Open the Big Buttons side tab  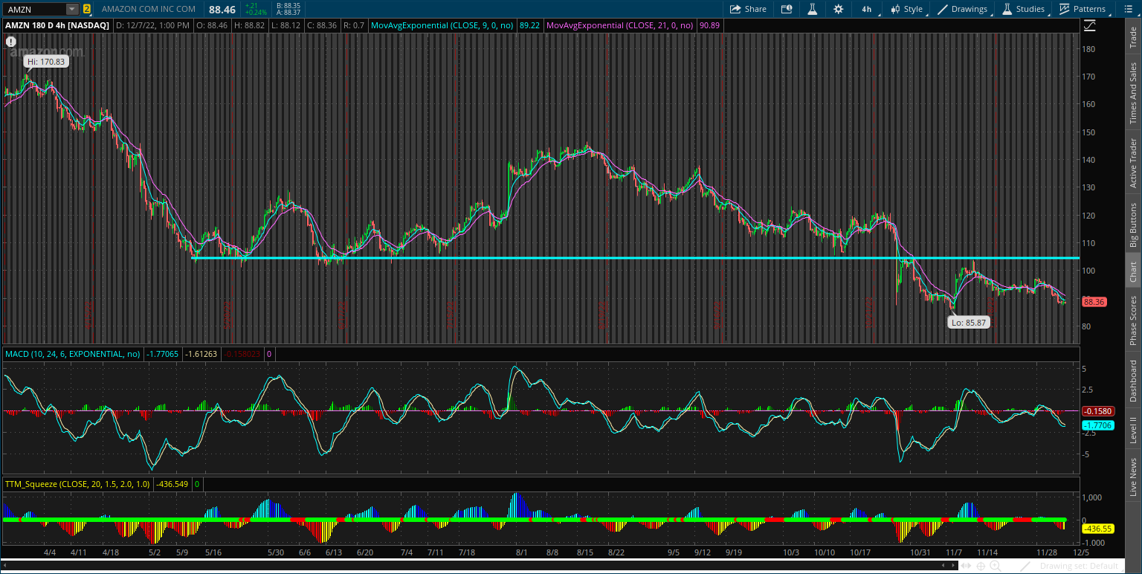1133,225
